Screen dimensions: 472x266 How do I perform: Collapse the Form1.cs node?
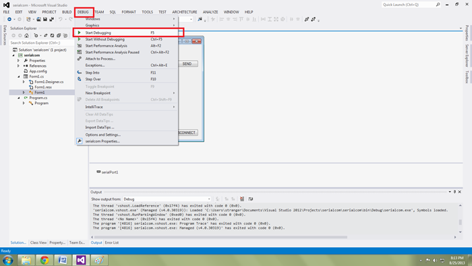(x=19, y=76)
